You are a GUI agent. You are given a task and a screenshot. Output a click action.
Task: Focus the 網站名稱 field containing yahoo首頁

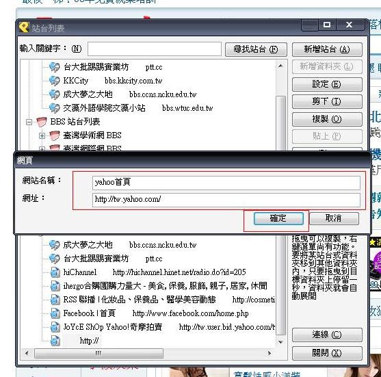click(226, 183)
